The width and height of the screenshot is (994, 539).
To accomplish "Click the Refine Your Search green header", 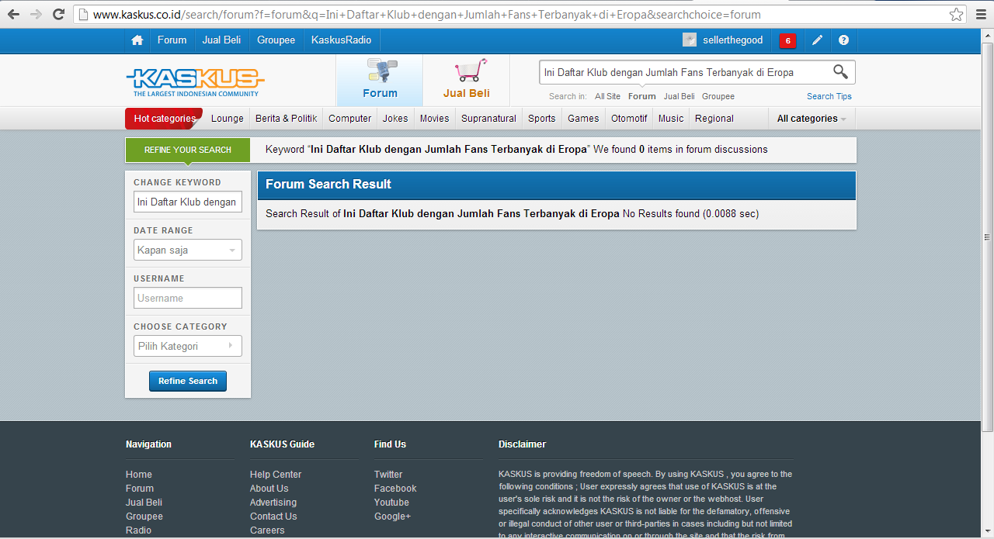I will [188, 150].
